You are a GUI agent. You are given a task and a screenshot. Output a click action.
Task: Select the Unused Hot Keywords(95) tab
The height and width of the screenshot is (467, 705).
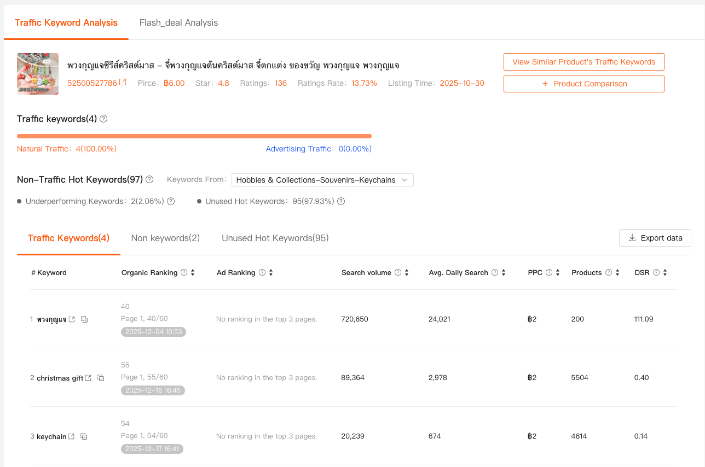click(275, 238)
